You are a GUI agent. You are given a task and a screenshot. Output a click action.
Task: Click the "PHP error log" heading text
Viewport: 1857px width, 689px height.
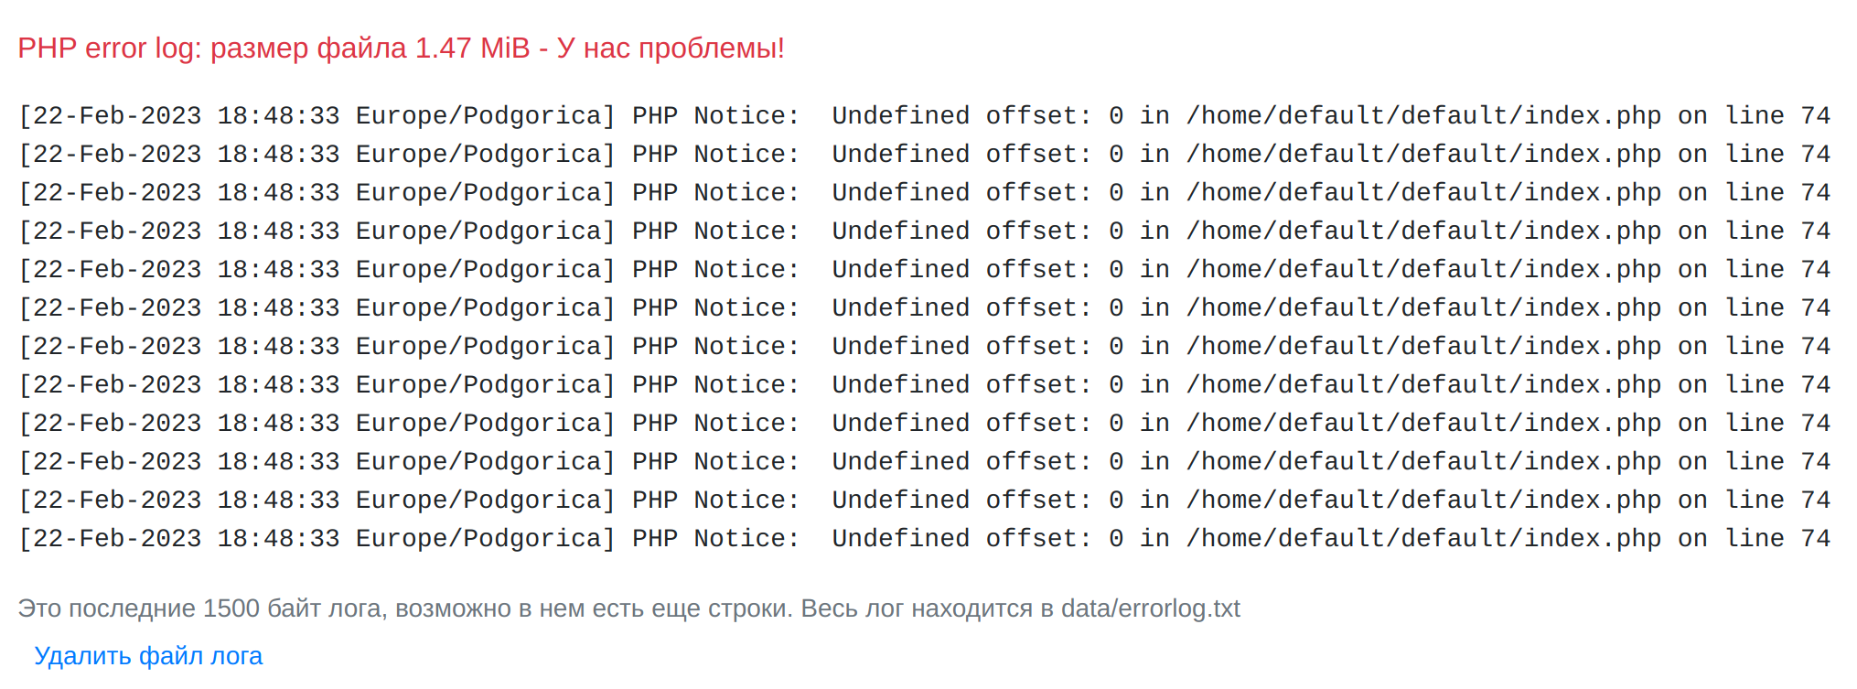(108, 48)
